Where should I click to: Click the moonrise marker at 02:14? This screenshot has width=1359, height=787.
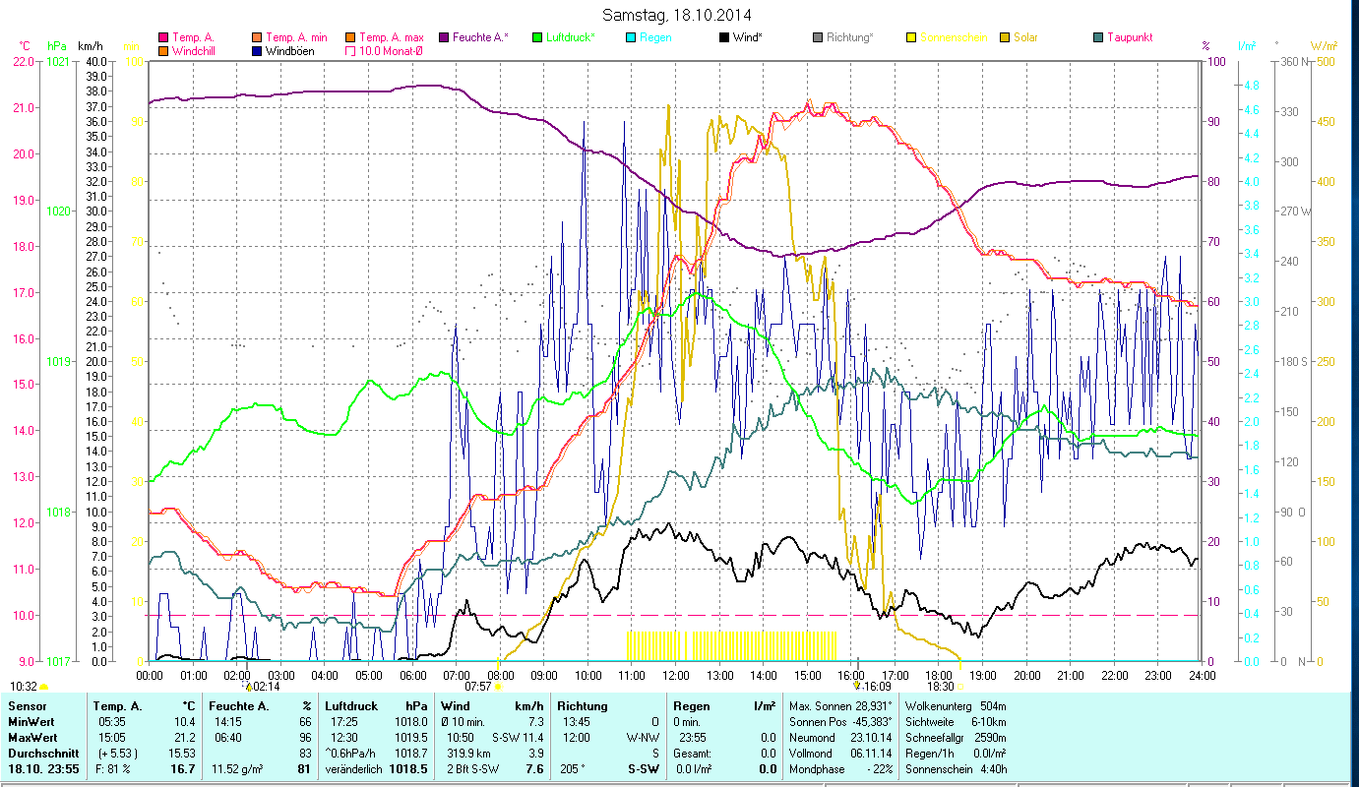coord(249,686)
